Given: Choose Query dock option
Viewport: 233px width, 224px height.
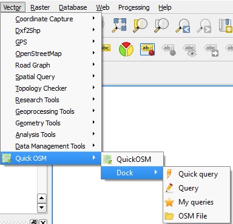Looking at the screenshot, I should tap(197, 188).
